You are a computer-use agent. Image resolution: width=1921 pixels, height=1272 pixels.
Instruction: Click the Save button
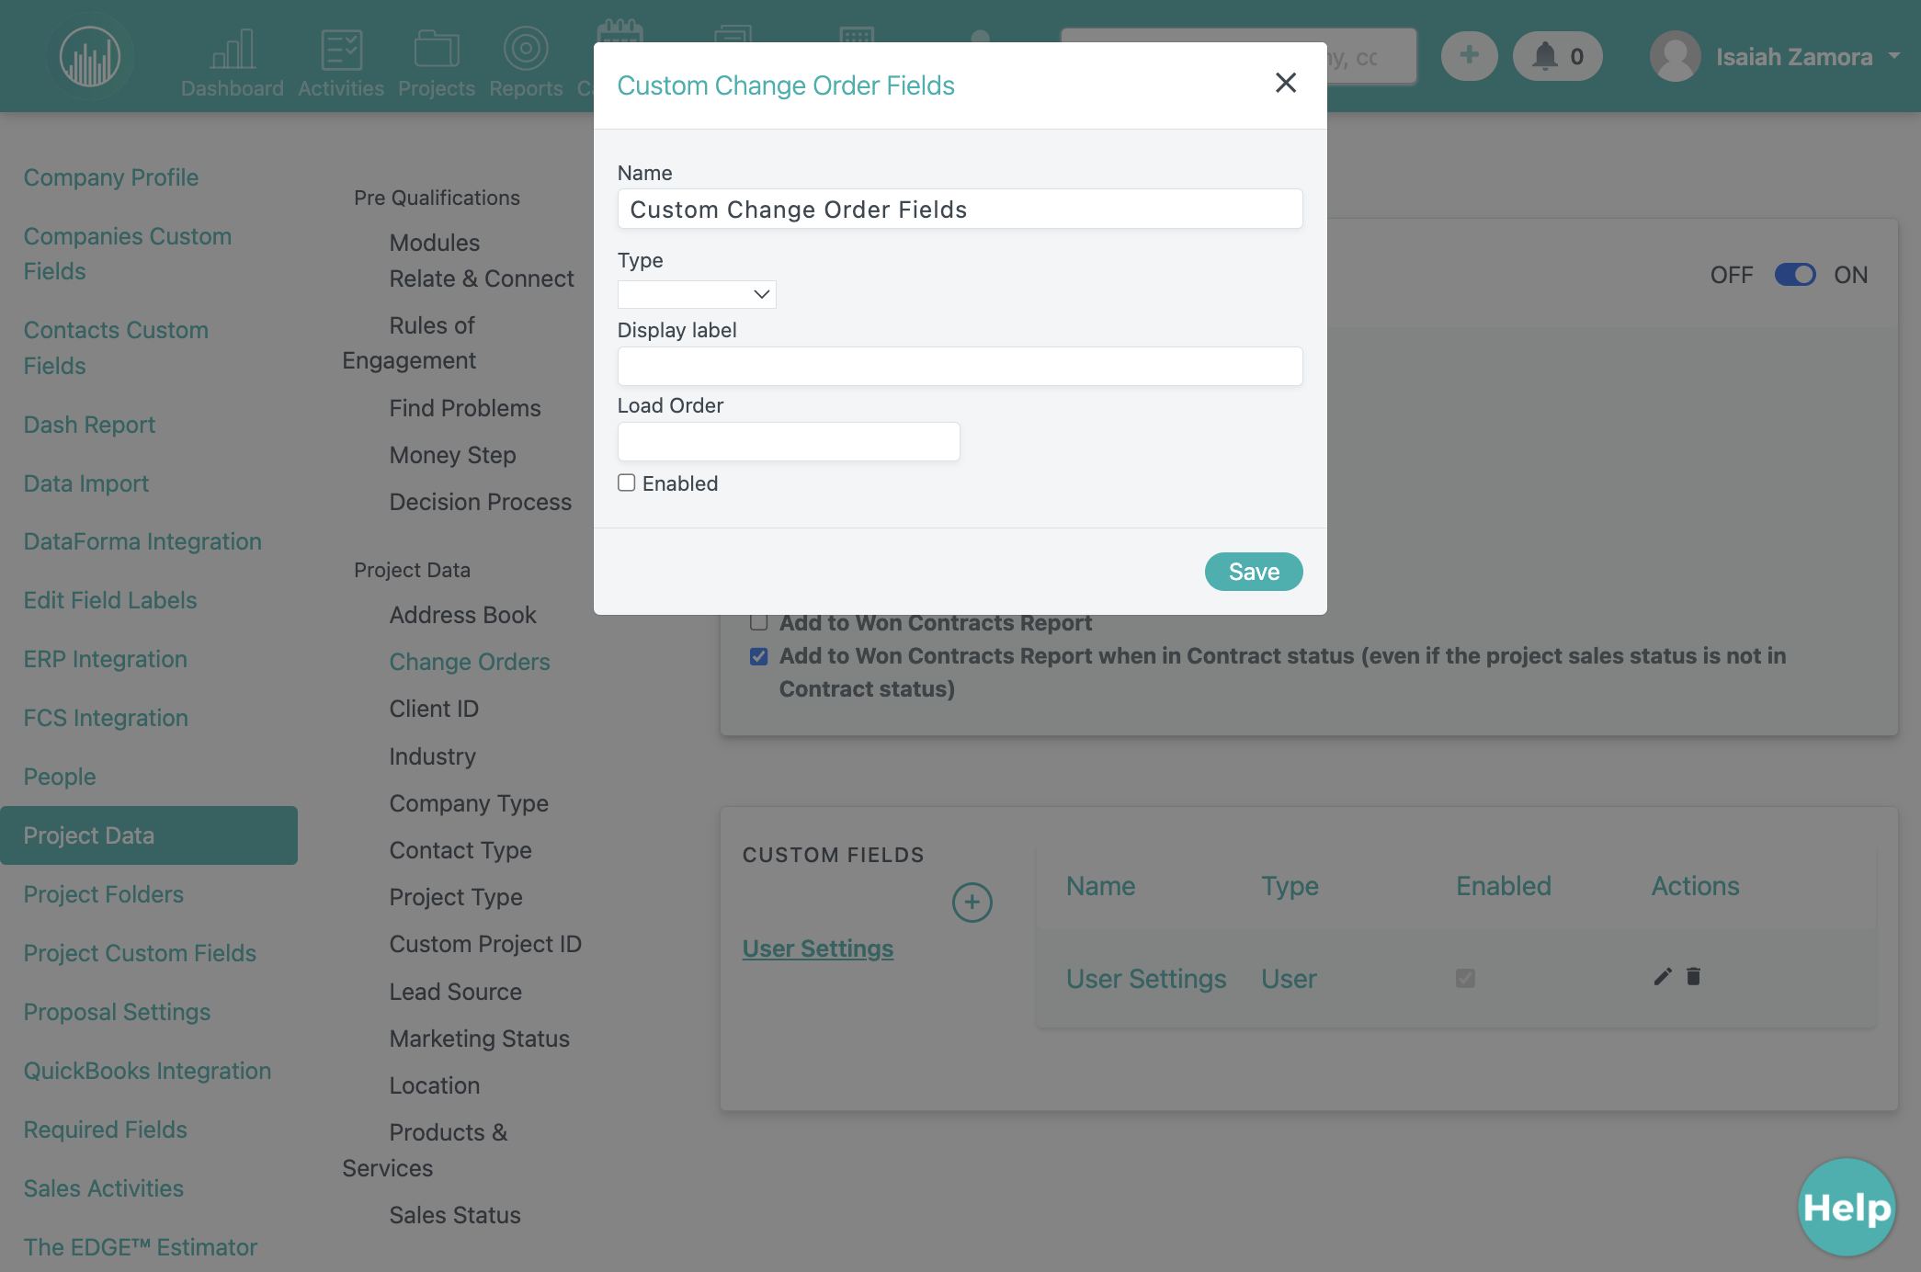pyautogui.click(x=1254, y=572)
